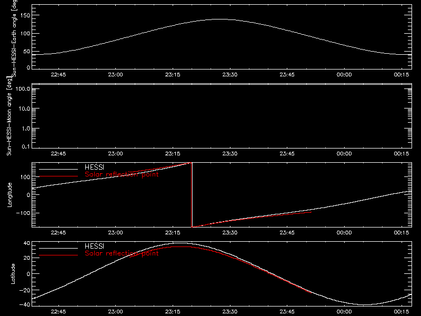421x316 pixels.
Task: Click the HESSI legend label in Longitude plot
Action: click(94, 167)
